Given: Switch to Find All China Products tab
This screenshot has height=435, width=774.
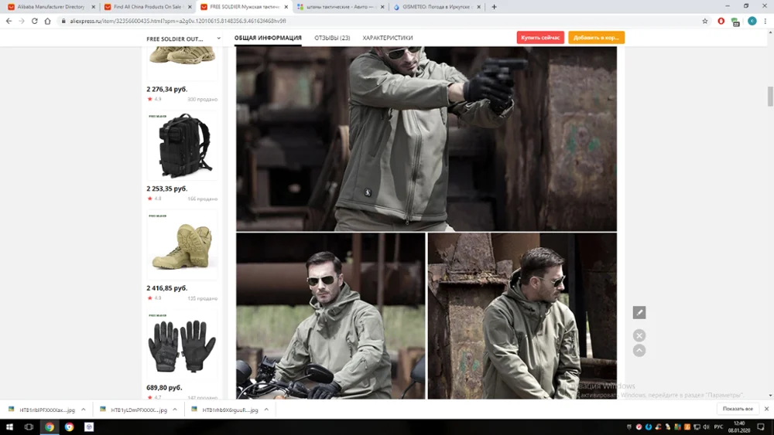Looking at the screenshot, I should click(x=147, y=7).
